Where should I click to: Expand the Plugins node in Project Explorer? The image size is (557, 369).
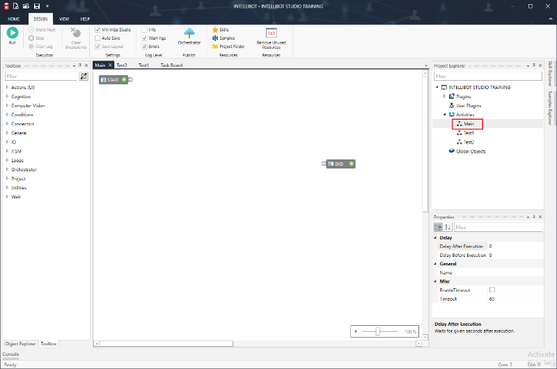[x=444, y=96]
